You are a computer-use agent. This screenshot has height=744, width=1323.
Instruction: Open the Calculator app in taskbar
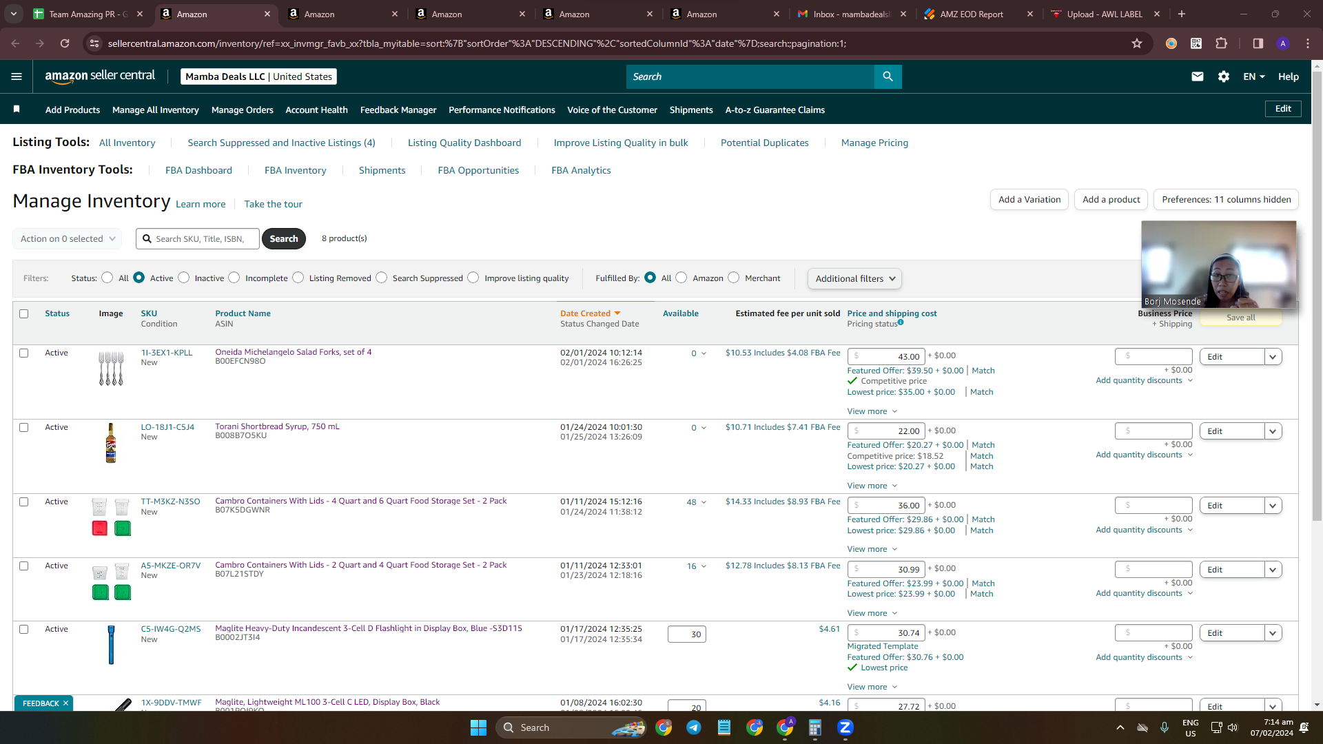click(x=815, y=727)
